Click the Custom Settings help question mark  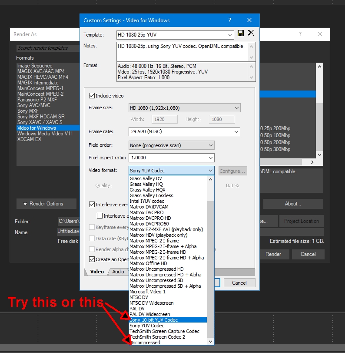click(229, 20)
